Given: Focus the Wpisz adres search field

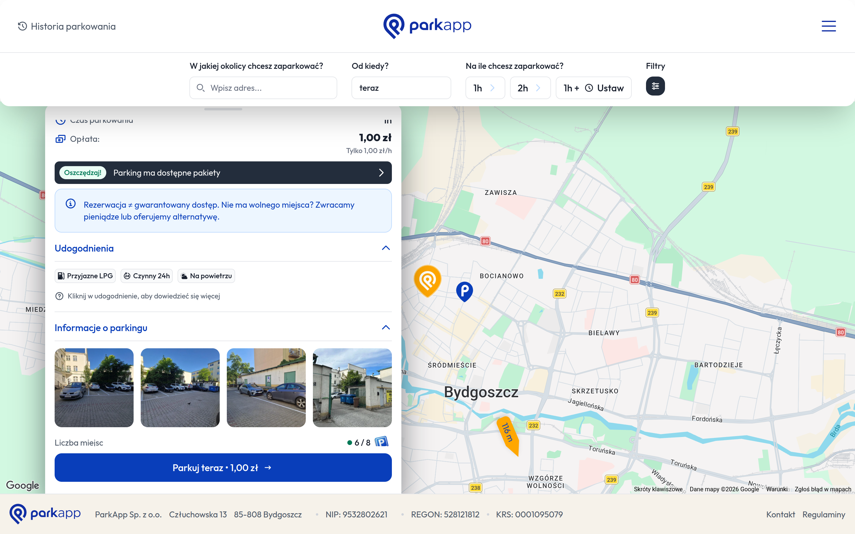Looking at the screenshot, I should tap(263, 88).
